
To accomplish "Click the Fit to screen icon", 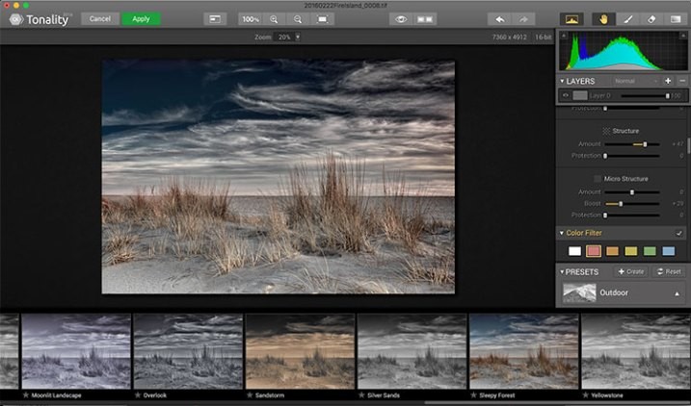I will click(322, 19).
